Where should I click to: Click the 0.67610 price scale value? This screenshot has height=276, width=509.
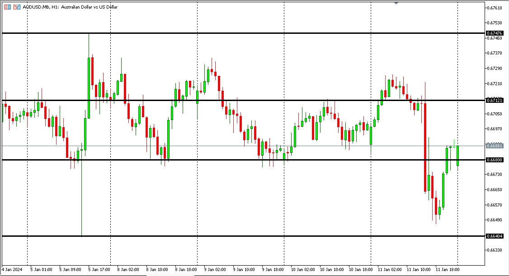pos(495,8)
